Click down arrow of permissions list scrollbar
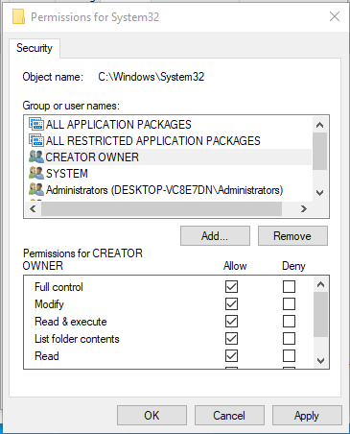 tap(320, 361)
